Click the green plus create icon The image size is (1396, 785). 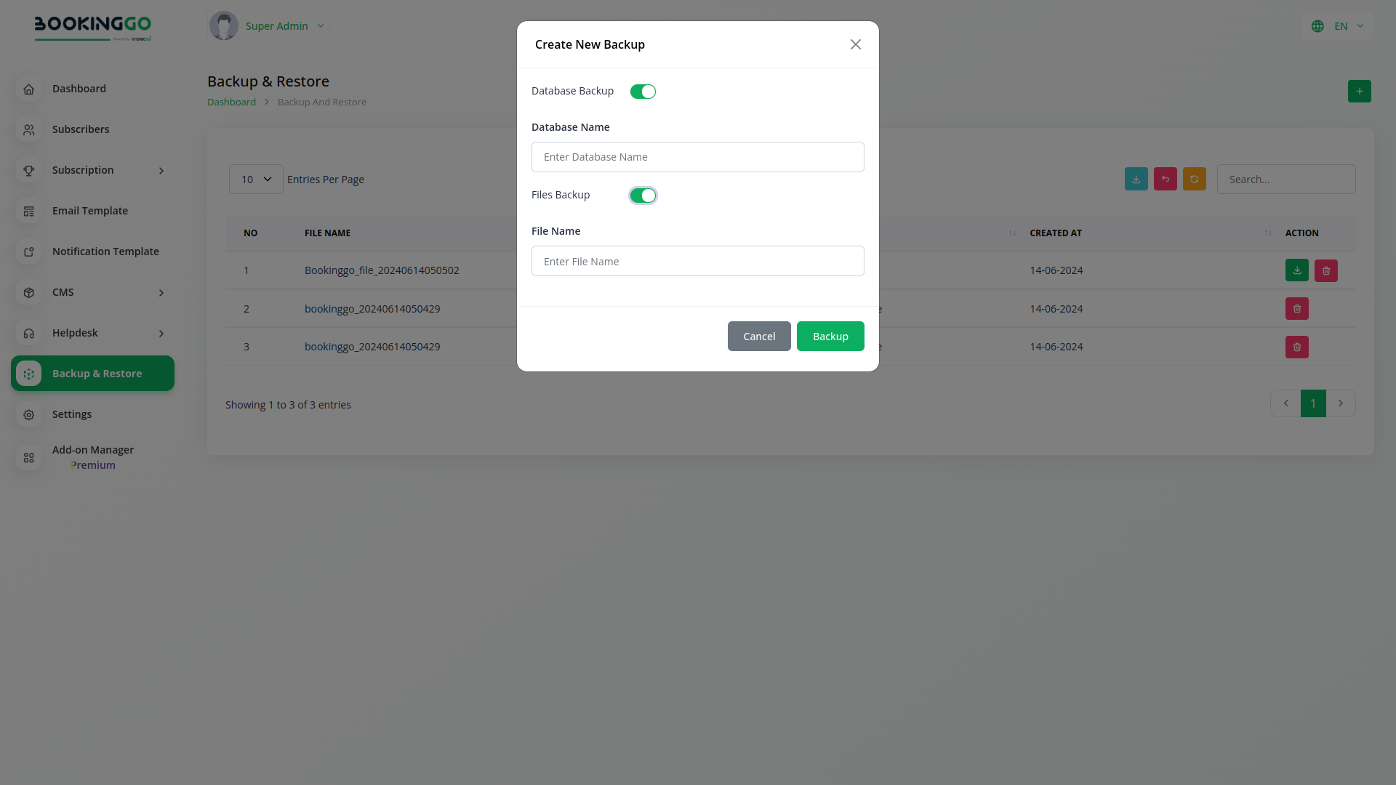coord(1359,92)
